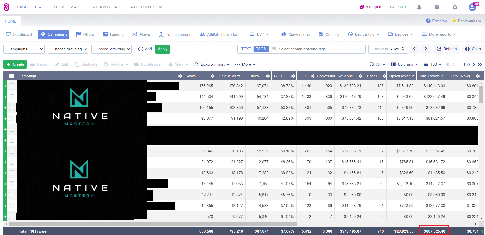Select all campaigns checkbox in header
Screen dimensions: 485x235
12,76
